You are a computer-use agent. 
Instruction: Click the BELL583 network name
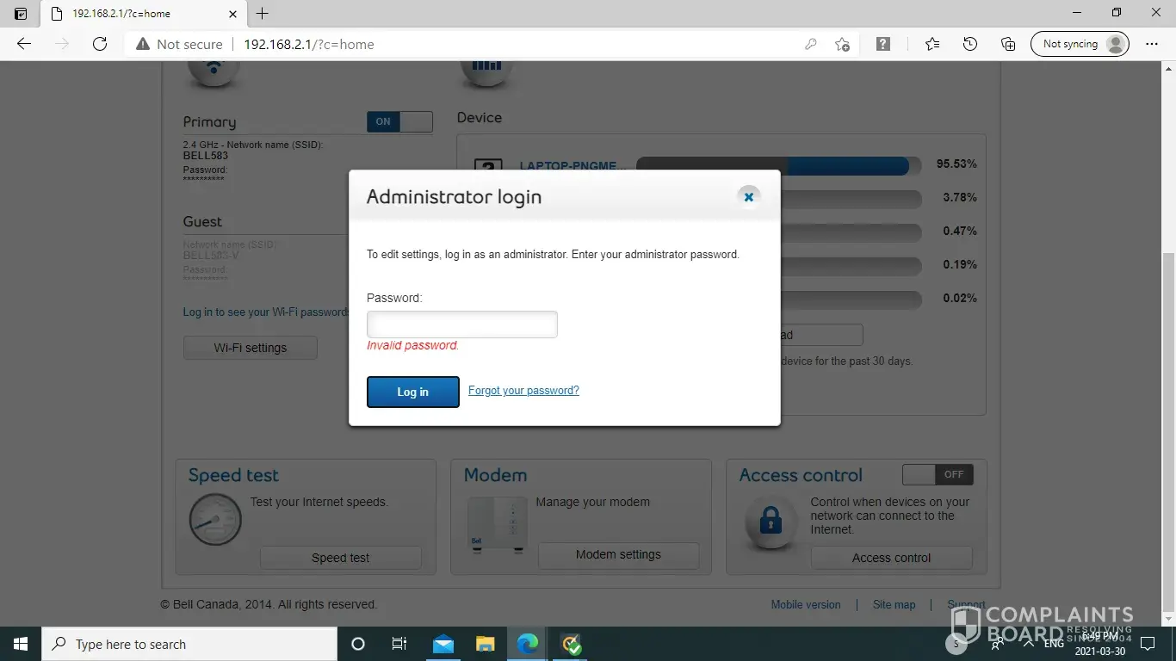point(204,156)
